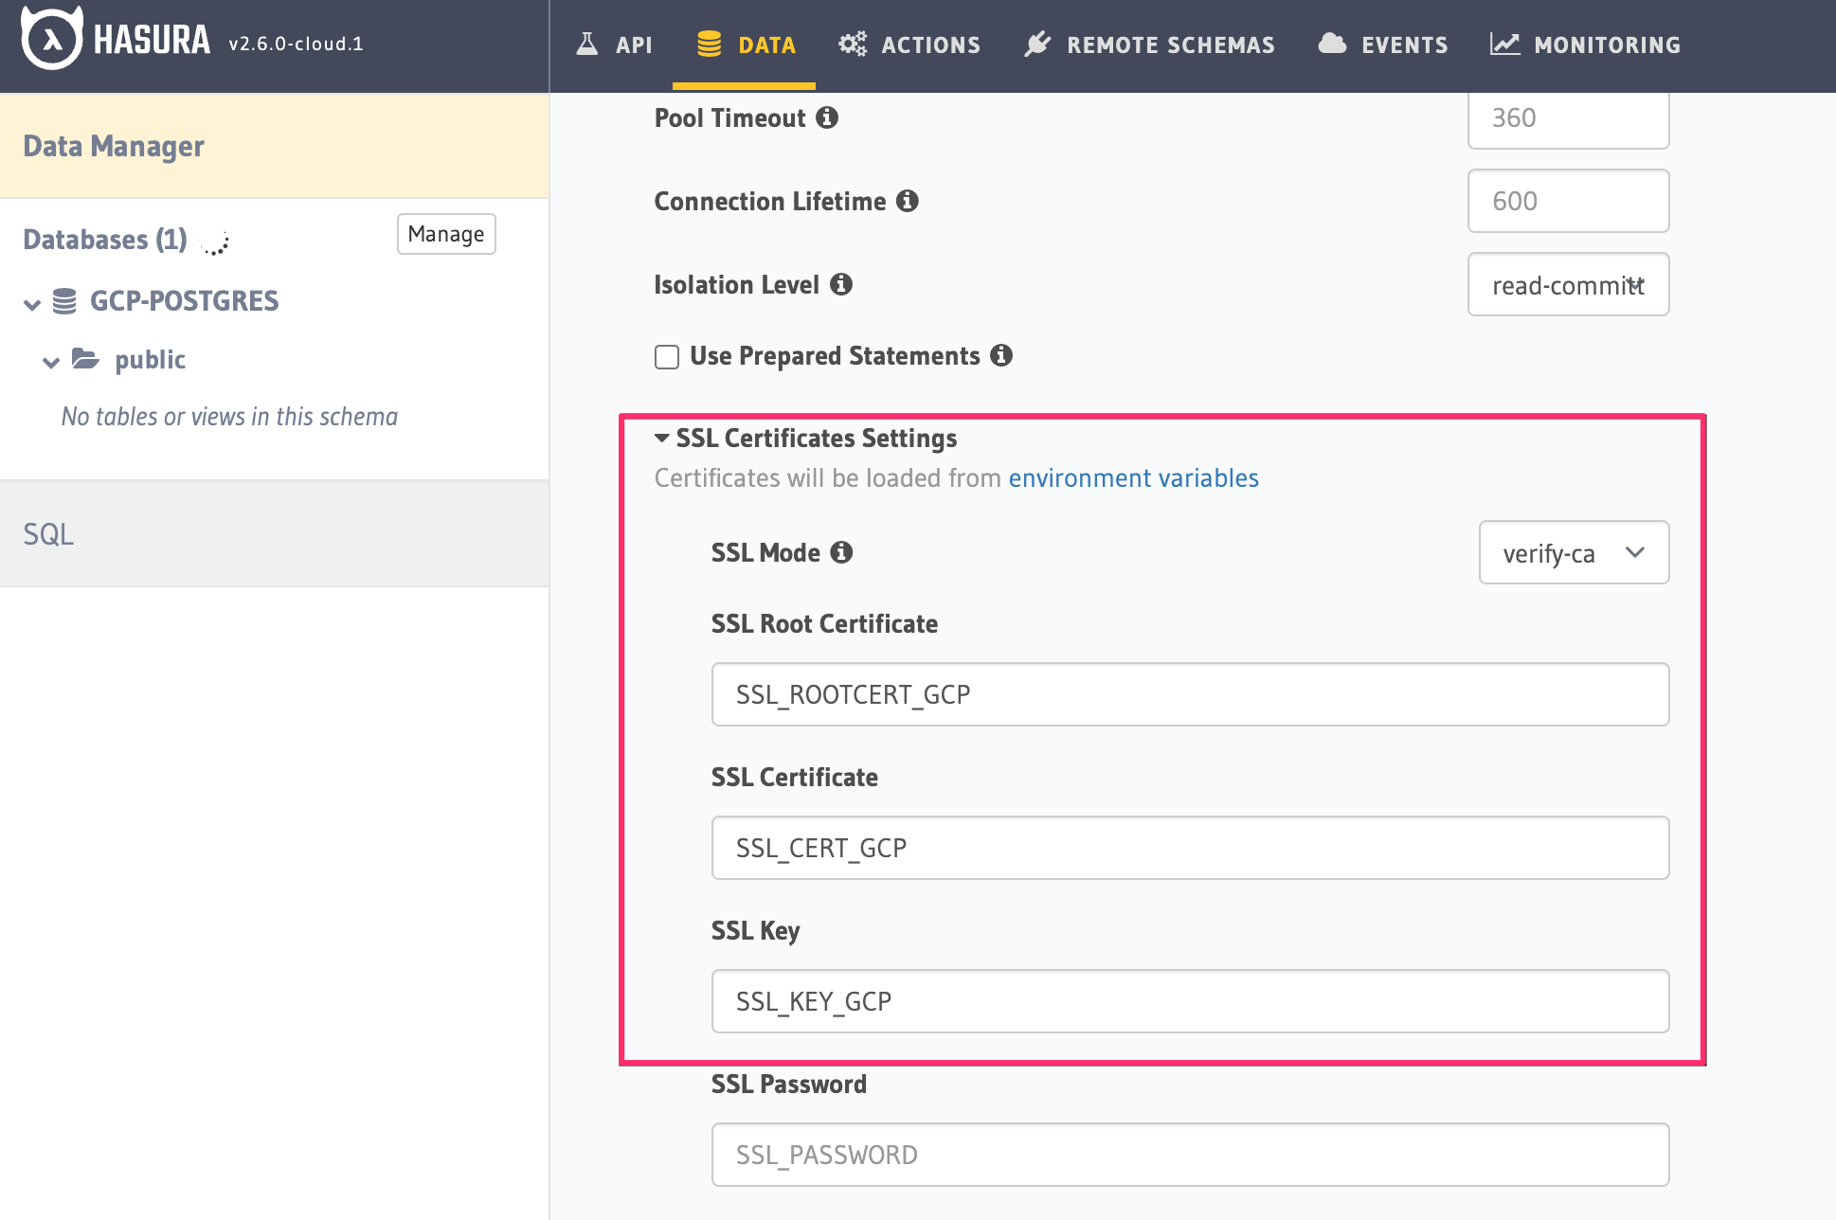Change SSL Mode from verify-ca
This screenshot has width=1836, height=1220.
[x=1573, y=552]
